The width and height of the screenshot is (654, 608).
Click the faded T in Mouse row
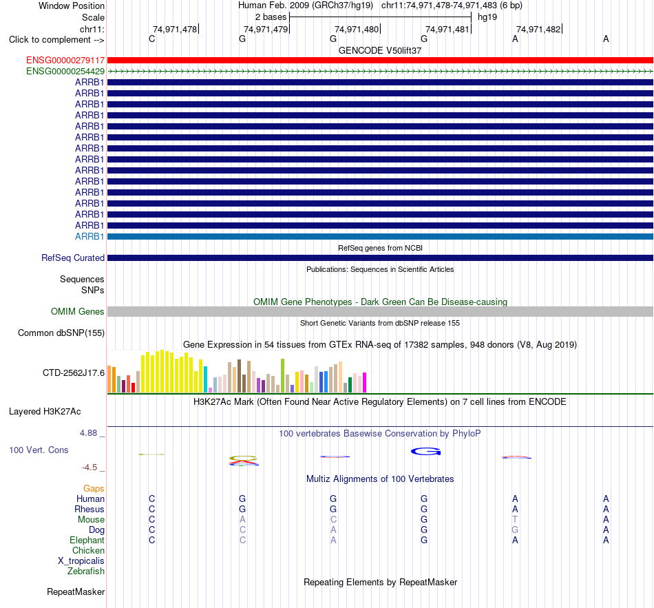pos(515,520)
